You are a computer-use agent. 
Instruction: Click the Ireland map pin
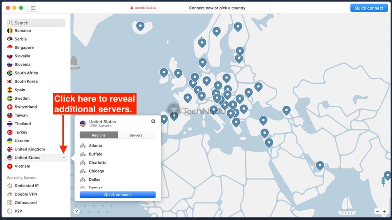(164, 73)
